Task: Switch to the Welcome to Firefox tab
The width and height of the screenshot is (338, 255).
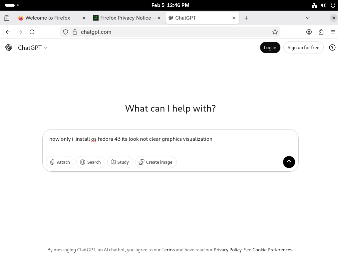Action: tap(48, 18)
